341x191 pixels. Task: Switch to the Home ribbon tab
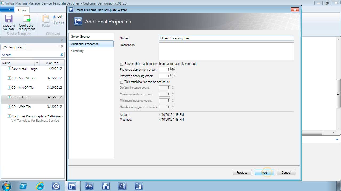22,10
